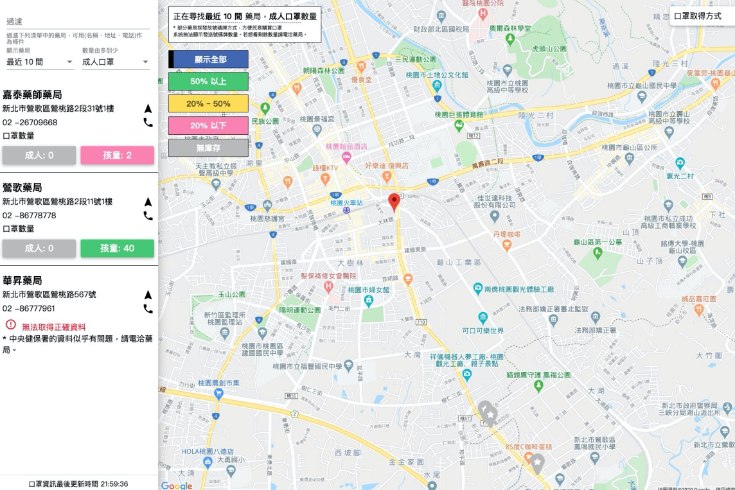The height and width of the screenshot is (490, 735).
Task: Toggle the 50% 以上 stock filter
Action: click(207, 81)
